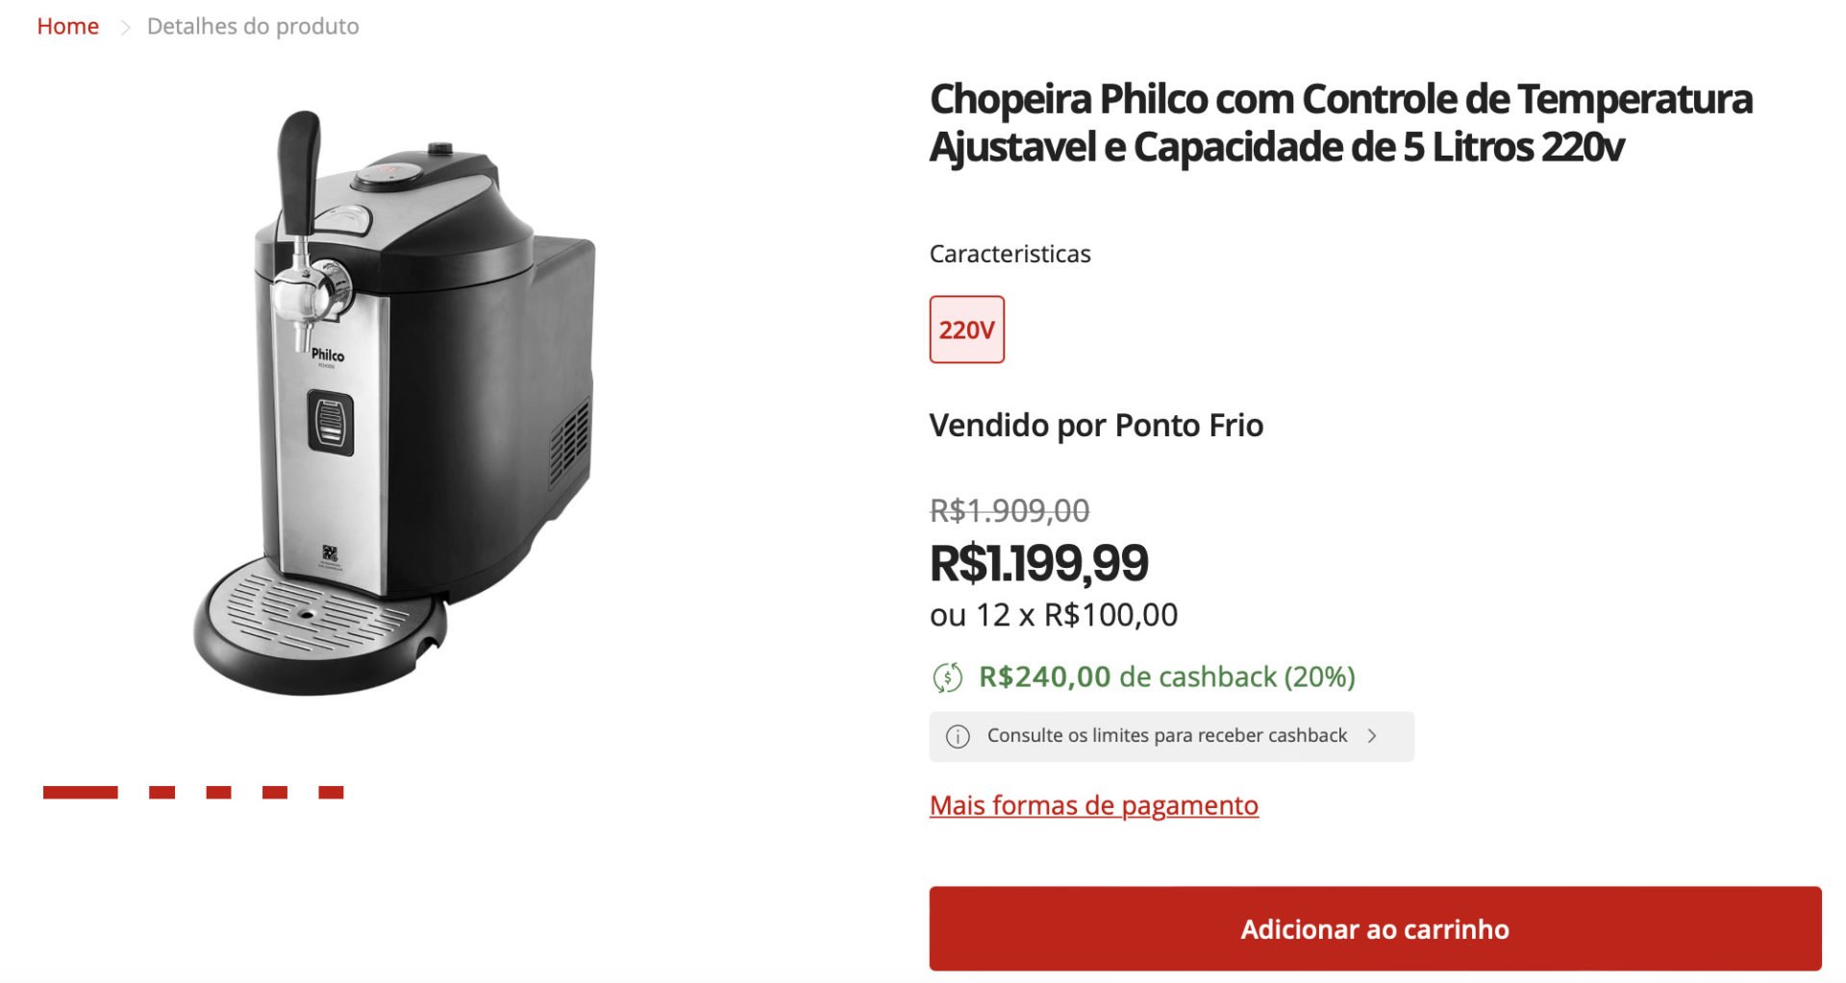This screenshot has width=1846, height=983.
Task: Switch to the fifth product image indicator
Action: (x=331, y=793)
